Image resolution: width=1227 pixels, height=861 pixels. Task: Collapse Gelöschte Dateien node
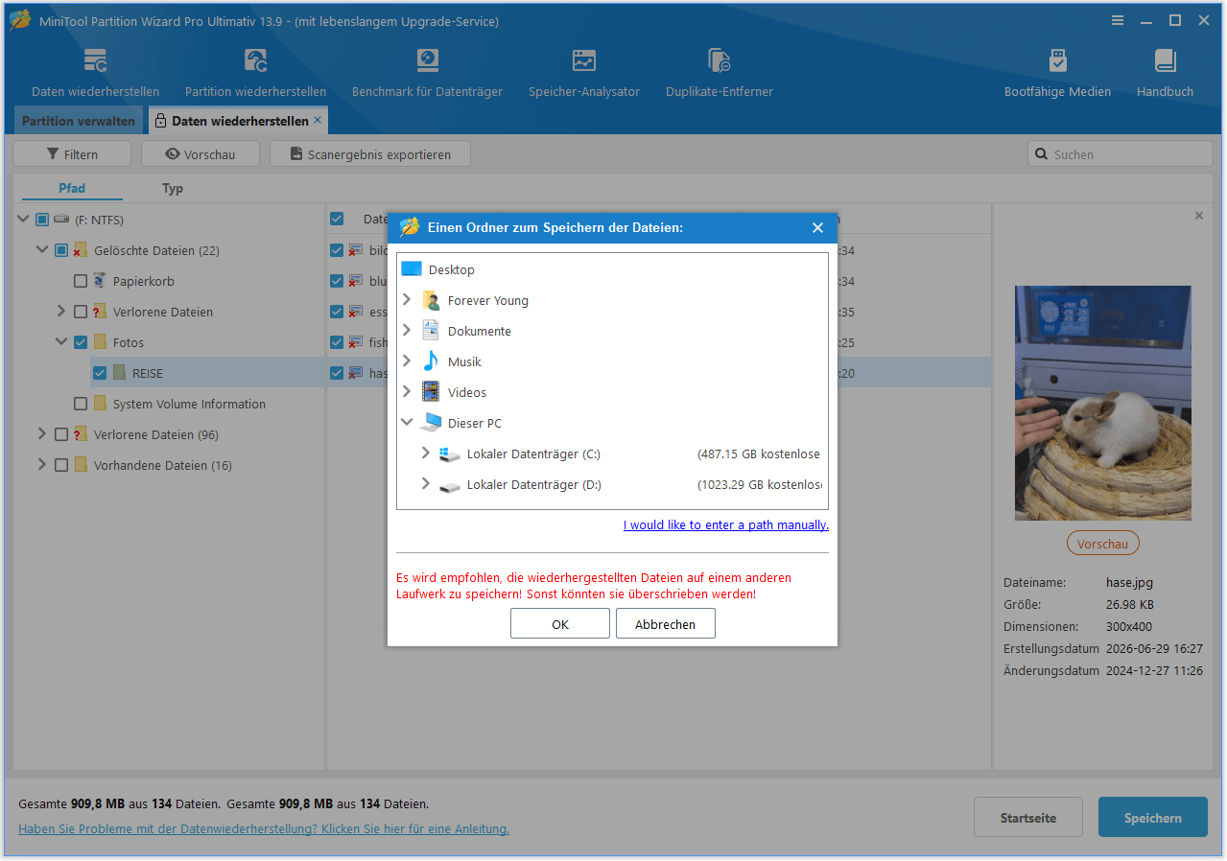(x=42, y=250)
